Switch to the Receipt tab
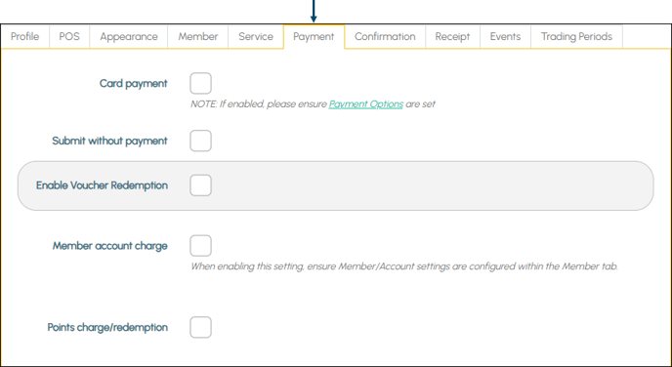 click(x=452, y=37)
